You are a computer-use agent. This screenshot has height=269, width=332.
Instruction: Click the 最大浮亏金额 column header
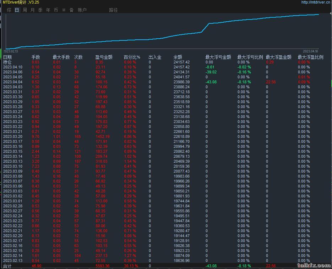(x=218, y=57)
